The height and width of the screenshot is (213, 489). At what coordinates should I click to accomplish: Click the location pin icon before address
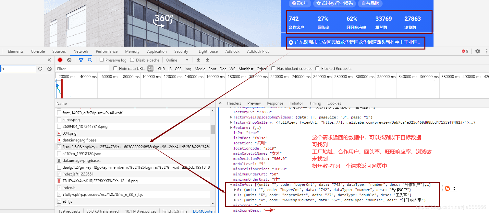(291, 42)
